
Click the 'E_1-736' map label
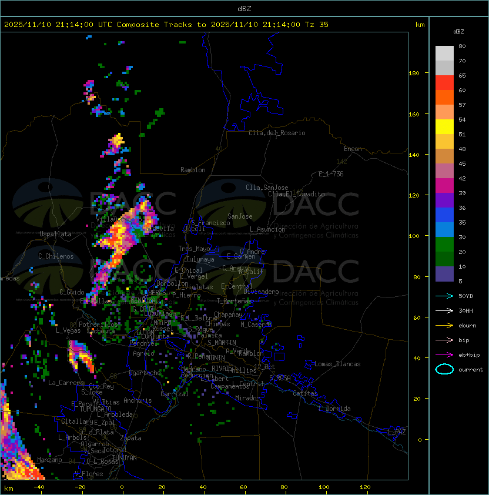tap(331, 174)
